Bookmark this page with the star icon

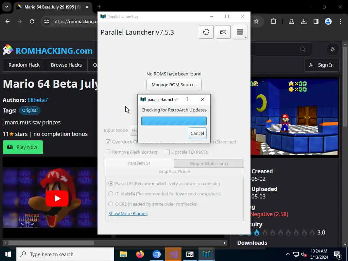256,21
